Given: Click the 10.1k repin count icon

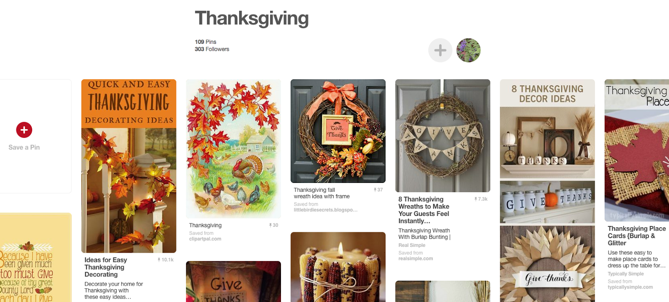Looking at the screenshot, I should pyautogui.click(x=166, y=260).
